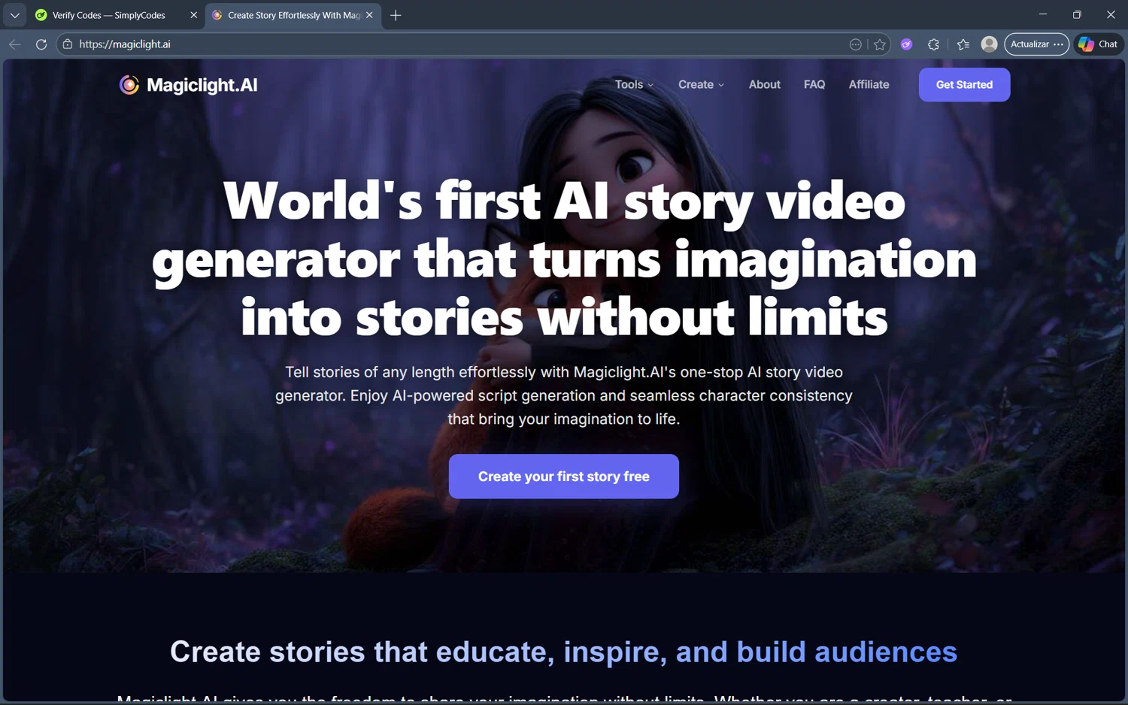The width and height of the screenshot is (1128, 705).
Task: Click Create your first story free
Action: (x=564, y=477)
